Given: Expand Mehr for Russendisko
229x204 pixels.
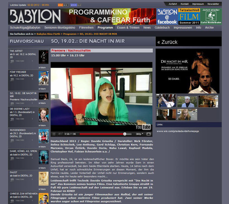Looking at the screenshot, I should click(x=42, y=147).
